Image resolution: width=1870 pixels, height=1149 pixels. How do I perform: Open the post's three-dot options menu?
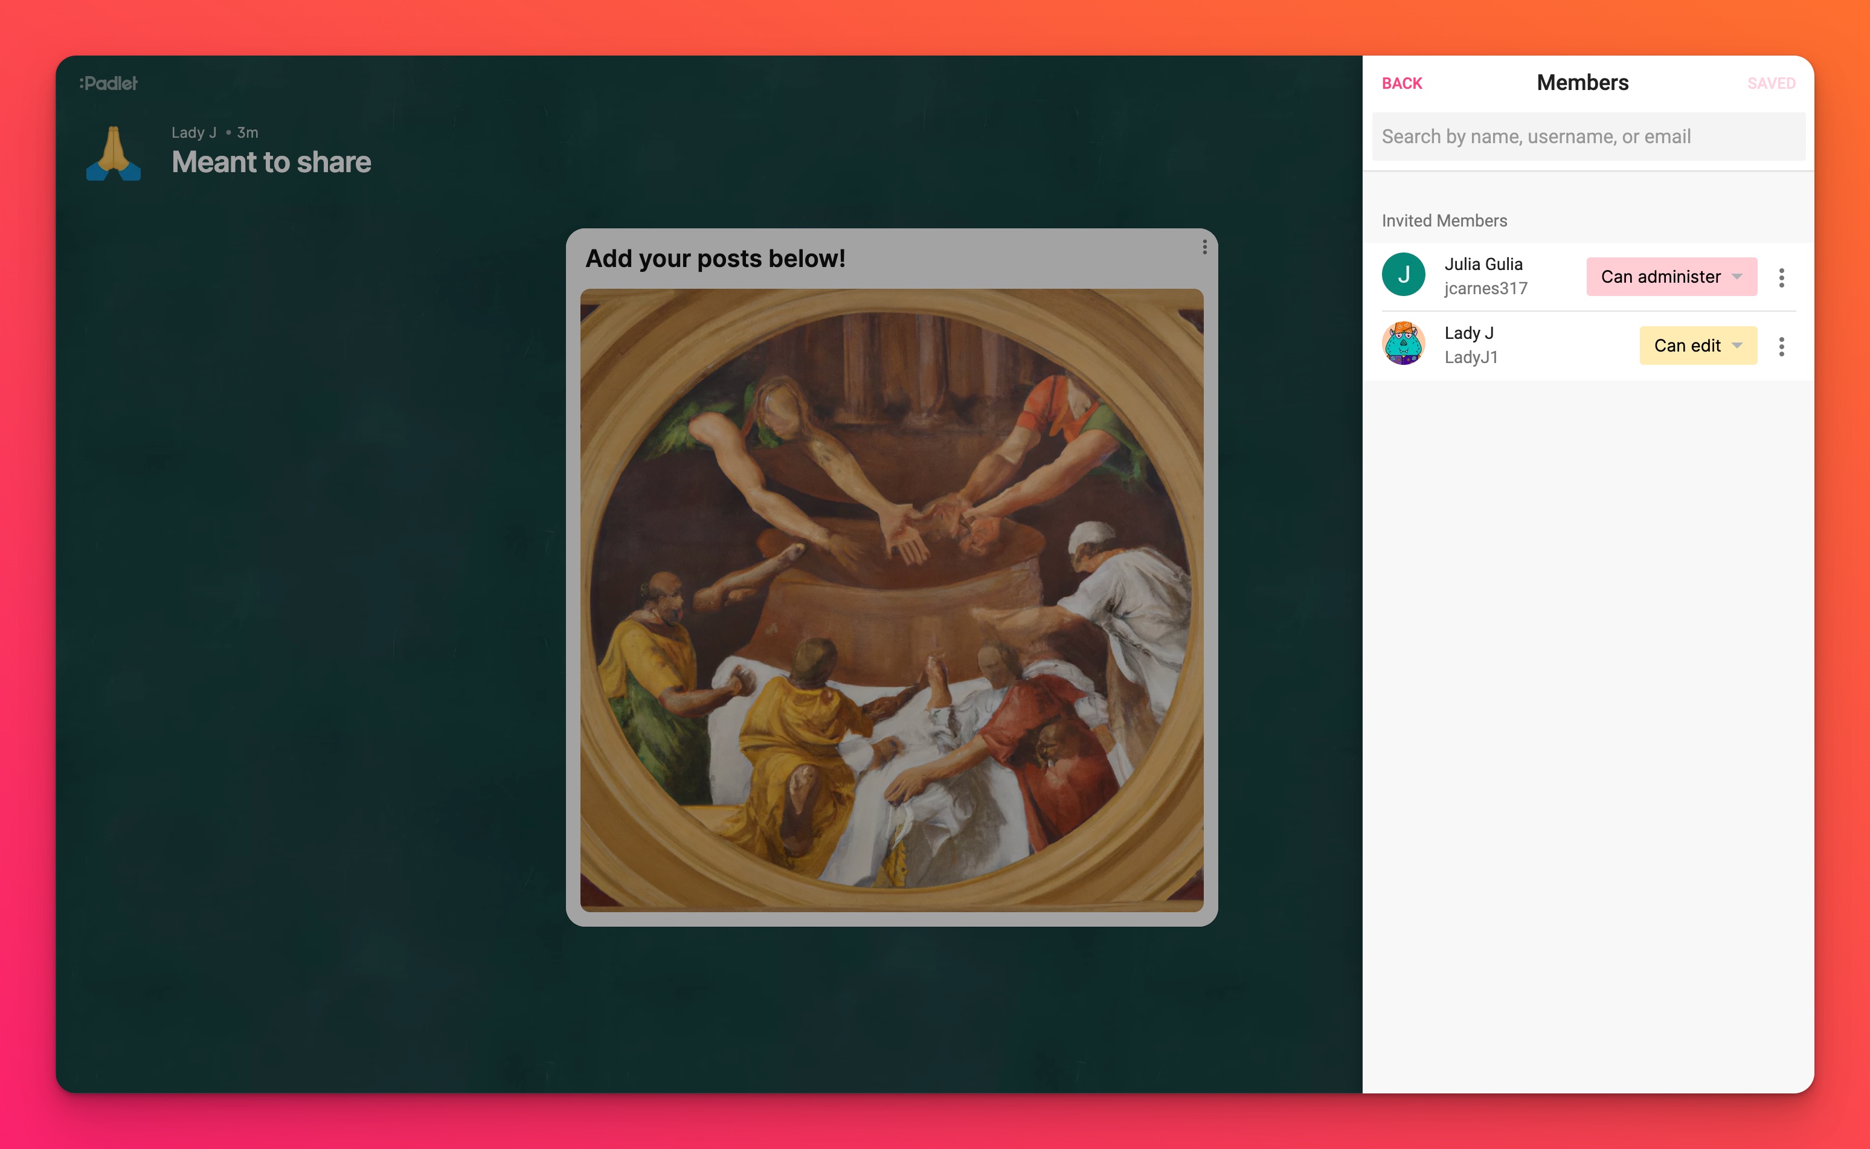pos(1204,247)
